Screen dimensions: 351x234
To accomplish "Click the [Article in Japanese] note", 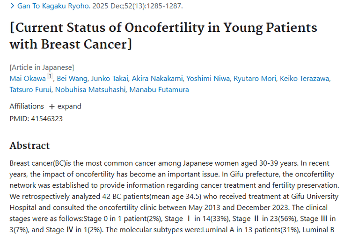I will point(42,67).
